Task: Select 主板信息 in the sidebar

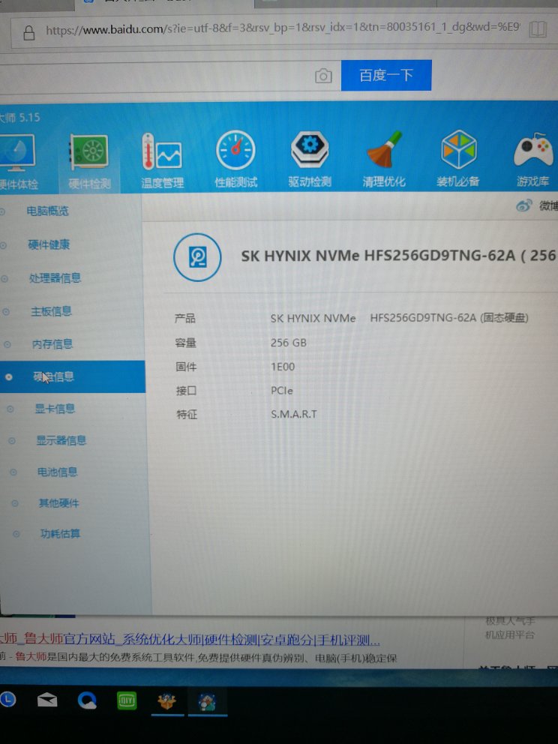Action: click(x=51, y=311)
